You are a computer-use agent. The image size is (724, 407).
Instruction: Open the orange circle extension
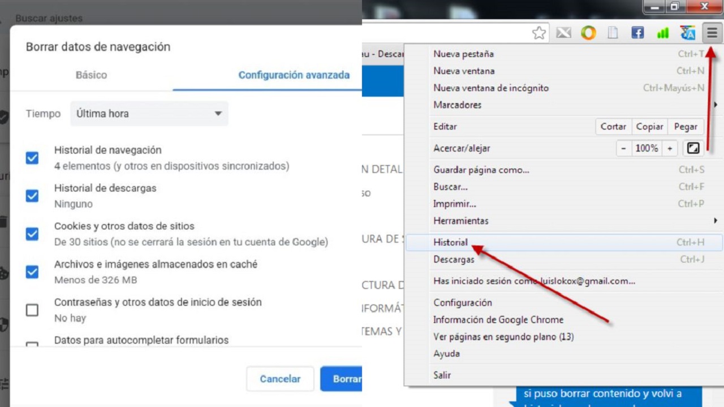pyautogui.click(x=588, y=33)
